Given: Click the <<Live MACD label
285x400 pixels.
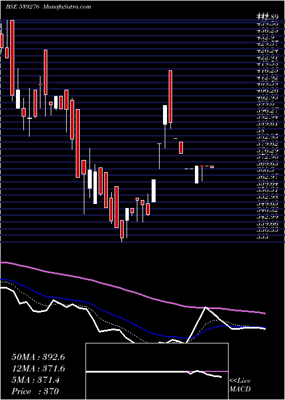Looking at the screenshot, I should coord(240,385).
